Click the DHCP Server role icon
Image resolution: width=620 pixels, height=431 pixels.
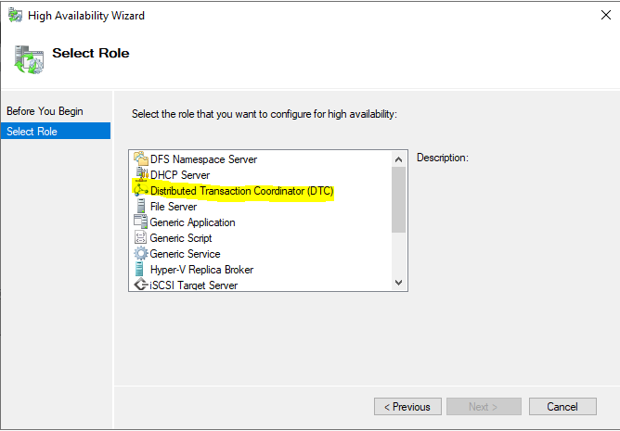[x=141, y=174]
